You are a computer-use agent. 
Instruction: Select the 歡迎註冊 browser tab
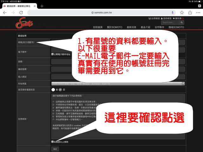(x=18, y=6)
